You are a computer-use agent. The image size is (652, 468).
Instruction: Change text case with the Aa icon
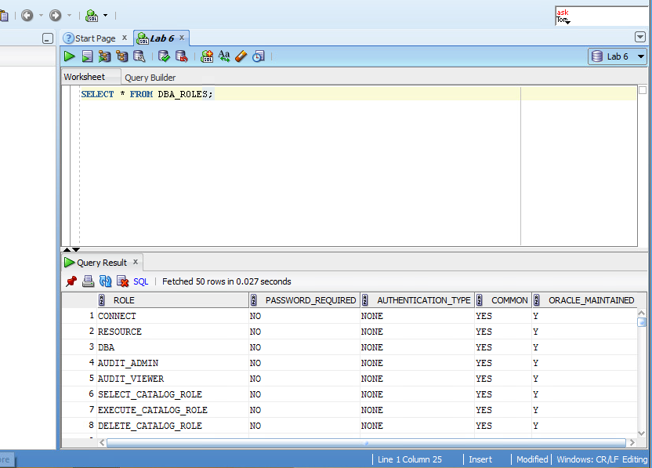click(x=225, y=56)
